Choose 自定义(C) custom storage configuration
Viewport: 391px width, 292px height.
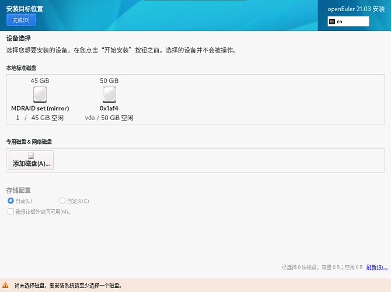click(62, 201)
